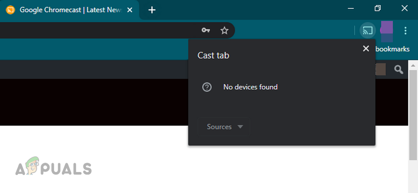Open saved passwords key icon
Image resolution: width=418 pixels, height=193 pixels.
(206, 31)
